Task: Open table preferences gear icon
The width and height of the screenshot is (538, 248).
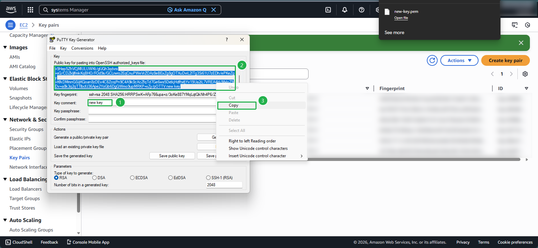Action: click(x=525, y=74)
